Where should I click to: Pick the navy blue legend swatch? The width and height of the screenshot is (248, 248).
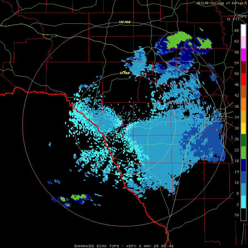[x=243, y=165]
